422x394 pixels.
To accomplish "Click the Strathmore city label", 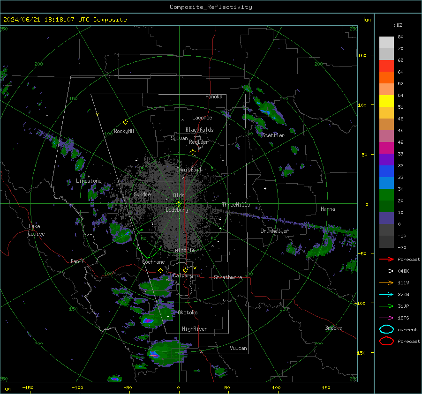I will pyautogui.click(x=228, y=277).
